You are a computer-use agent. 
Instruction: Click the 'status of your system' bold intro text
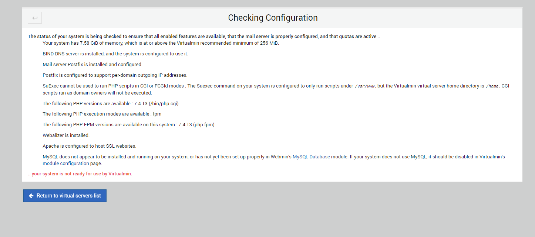point(204,37)
